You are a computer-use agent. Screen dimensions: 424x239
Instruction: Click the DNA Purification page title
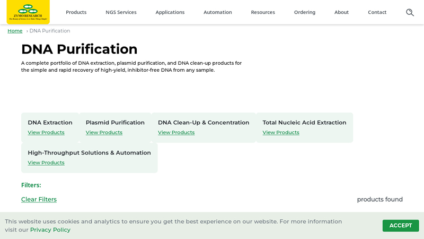coord(79,49)
